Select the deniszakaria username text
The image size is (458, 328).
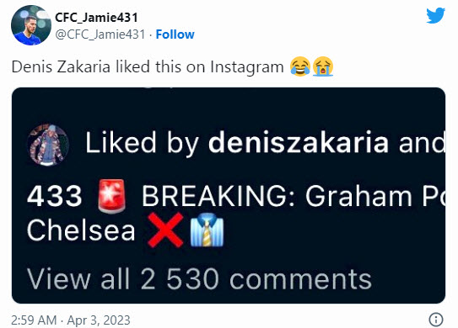(x=299, y=142)
